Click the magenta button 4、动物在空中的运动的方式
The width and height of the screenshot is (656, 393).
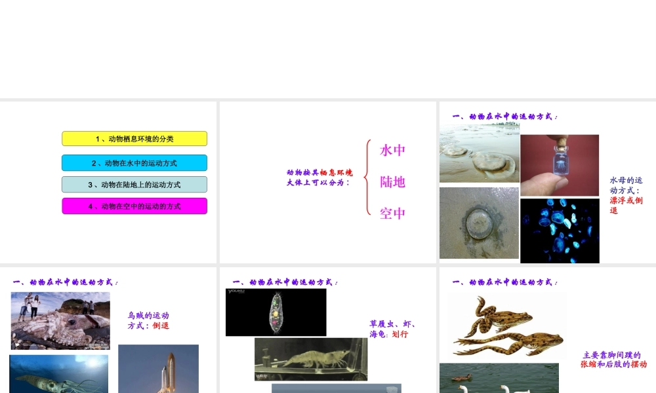tap(134, 206)
